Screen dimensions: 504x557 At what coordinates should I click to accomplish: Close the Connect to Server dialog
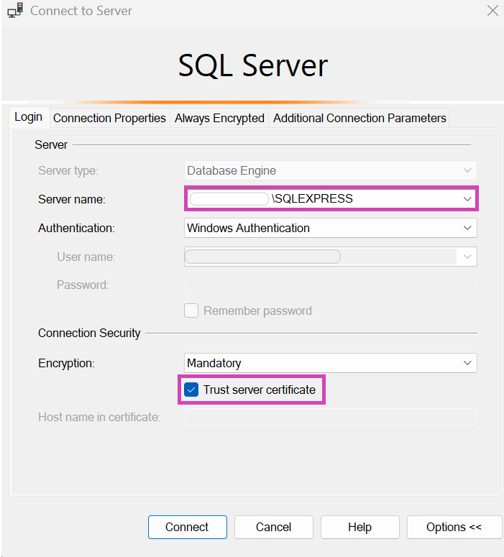tap(492, 11)
